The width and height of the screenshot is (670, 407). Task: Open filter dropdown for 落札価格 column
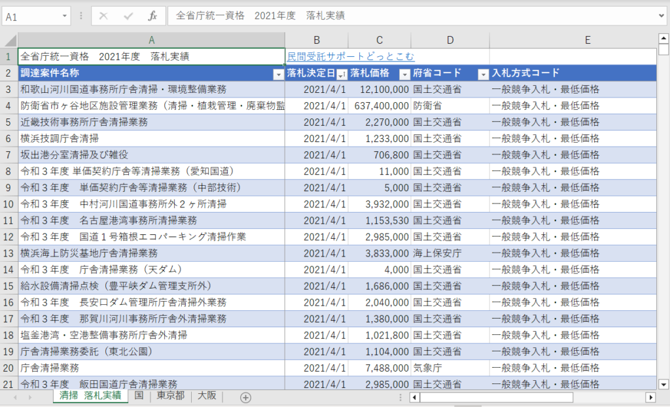click(x=404, y=74)
